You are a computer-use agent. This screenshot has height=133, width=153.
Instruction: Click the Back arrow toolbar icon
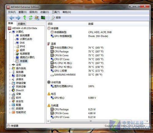click(x=12, y=18)
